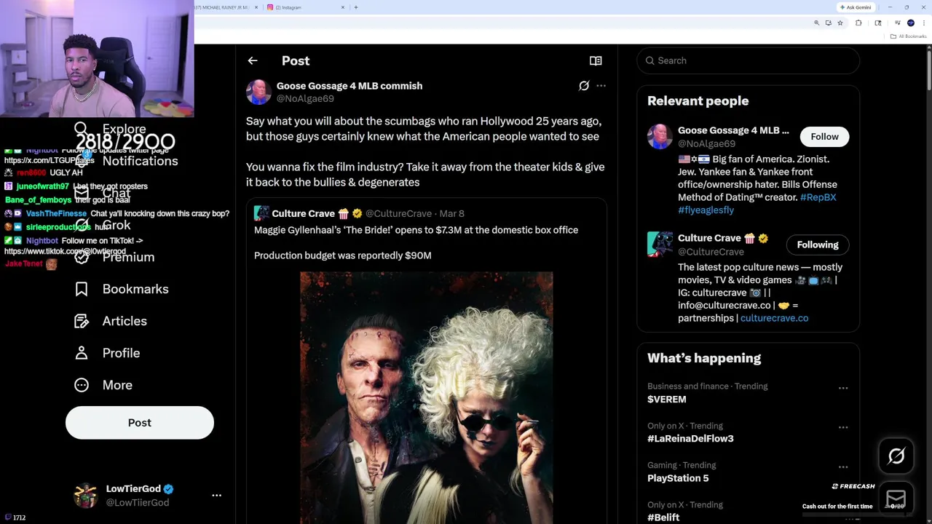Open more options for $VEREM trend
932x524 pixels.
pyautogui.click(x=843, y=388)
